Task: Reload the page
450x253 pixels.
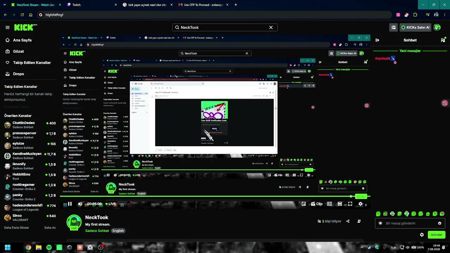Action: point(22,15)
